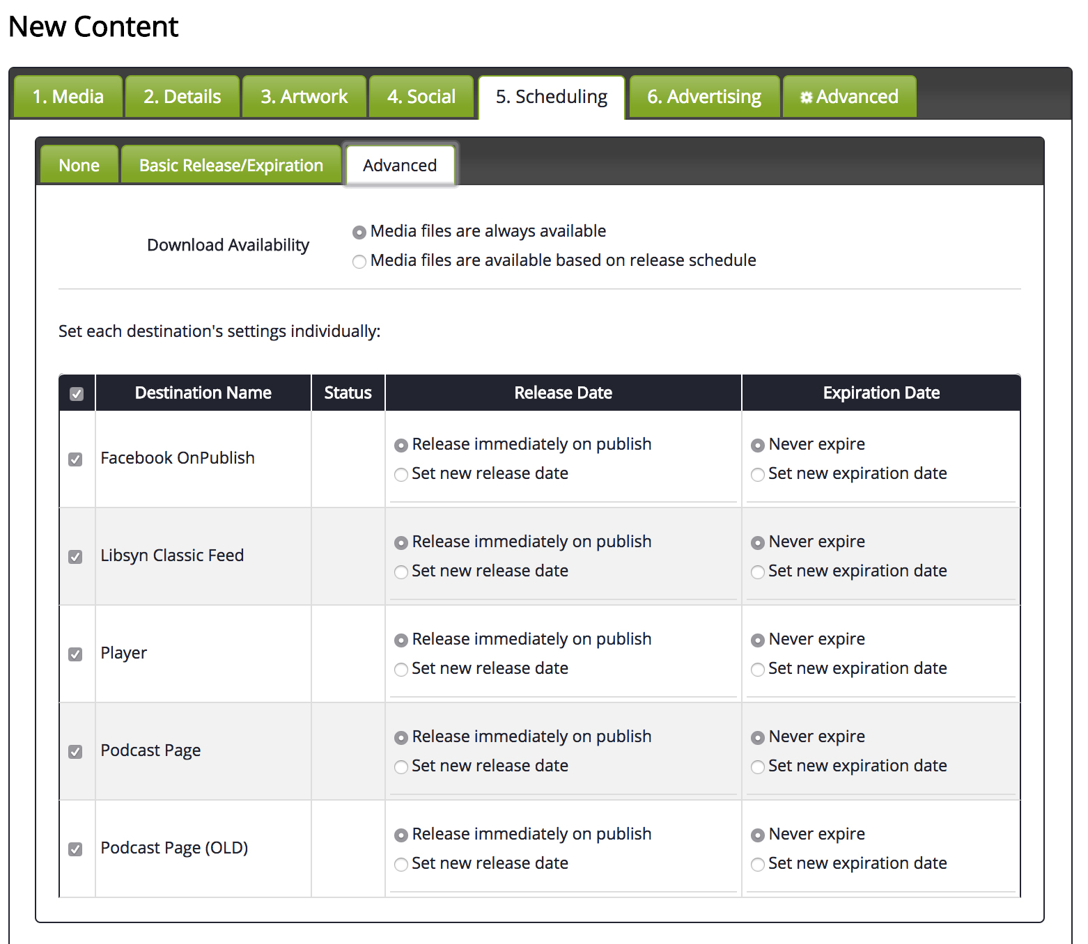Toggle the select-all destinations header checkbox
1088x944 pixels.
click(77, 394)
